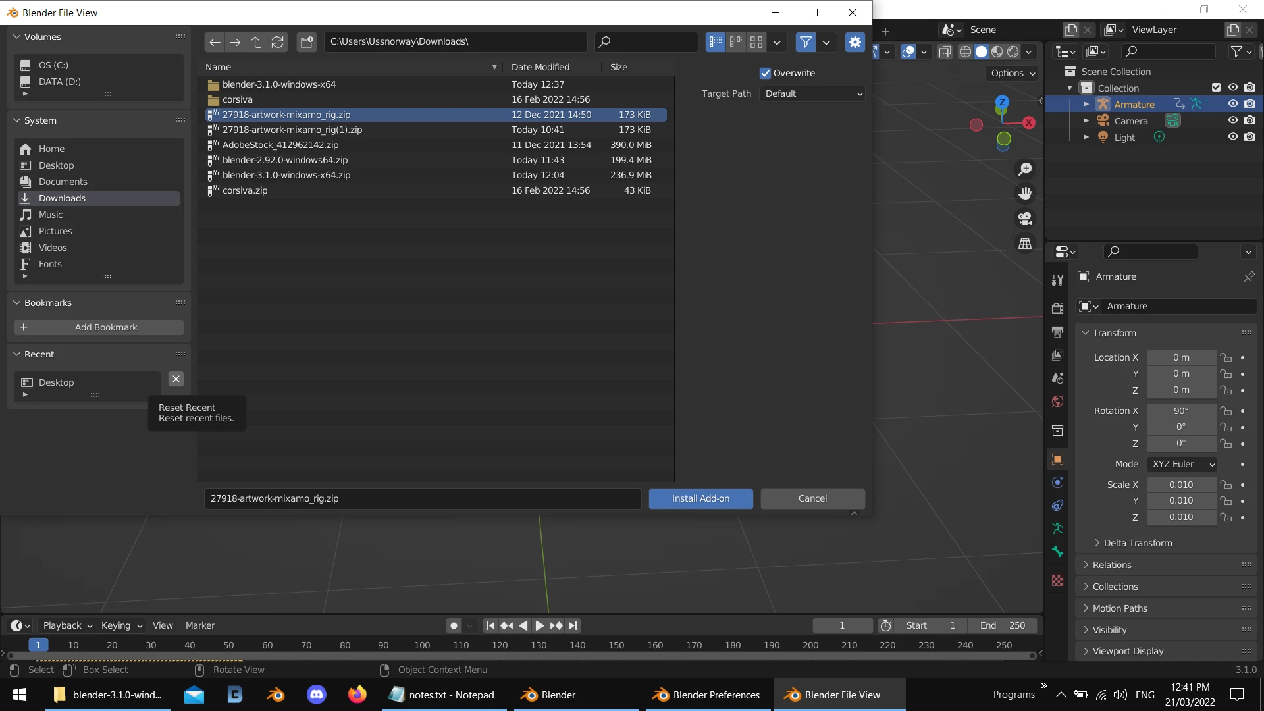Image resolution: width=1264 pixels, height=711 pixels.
Task: Select blender-2.92.0-windows64.zip in file list
Action: [285, 160]
